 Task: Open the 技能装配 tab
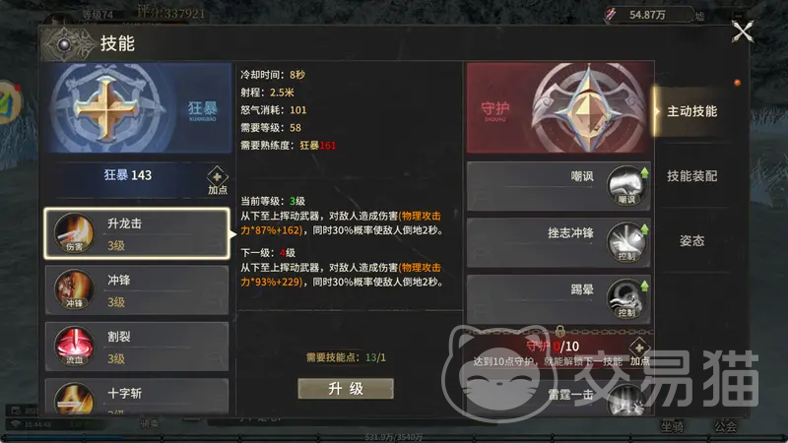pyautogui.click(x=691, y=176)
